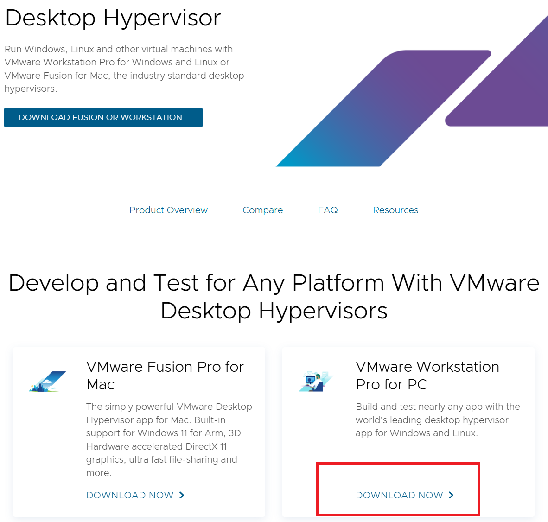This screenshot has width=548, height=522.
Task: Open the Product Overview tab
Action: pyautogui.click(x=168, y=210)
